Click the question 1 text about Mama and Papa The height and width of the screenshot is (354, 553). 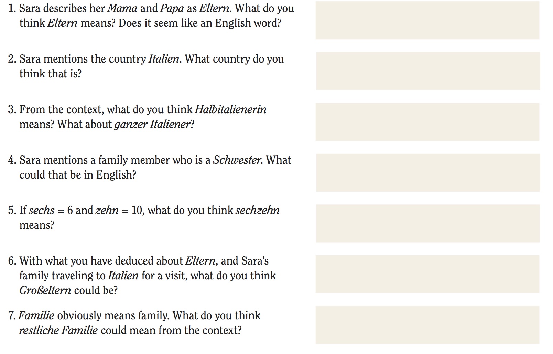coord(151,15)
